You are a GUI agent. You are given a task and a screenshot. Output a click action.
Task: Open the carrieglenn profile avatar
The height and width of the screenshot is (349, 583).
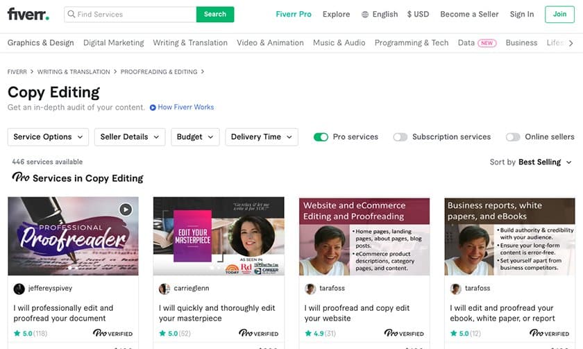[164, 289]
